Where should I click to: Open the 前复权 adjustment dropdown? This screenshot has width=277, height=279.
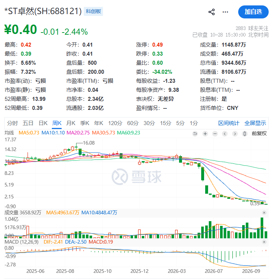tap(259, 134)
